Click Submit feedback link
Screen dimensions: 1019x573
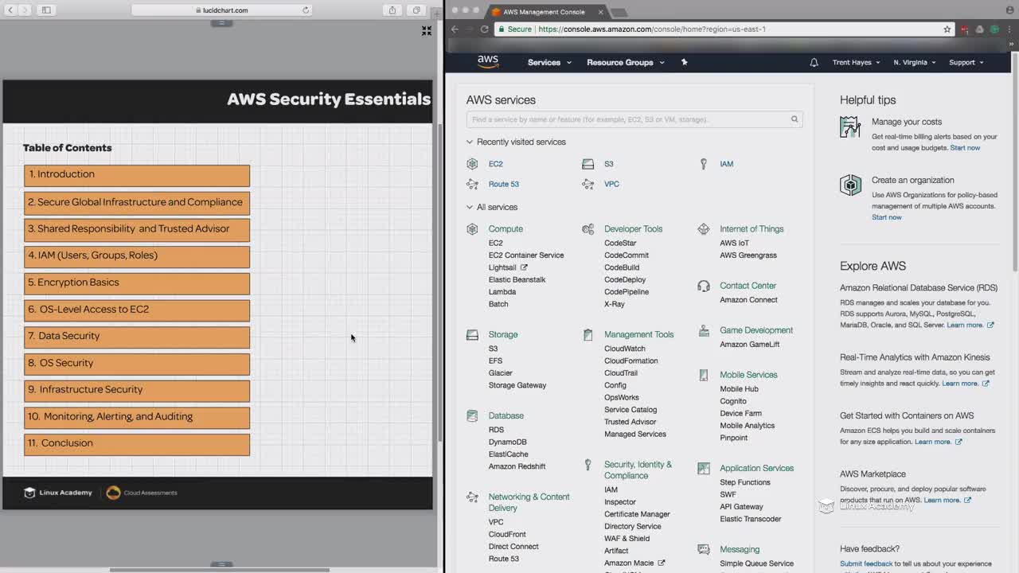click(x=866, y=563)
